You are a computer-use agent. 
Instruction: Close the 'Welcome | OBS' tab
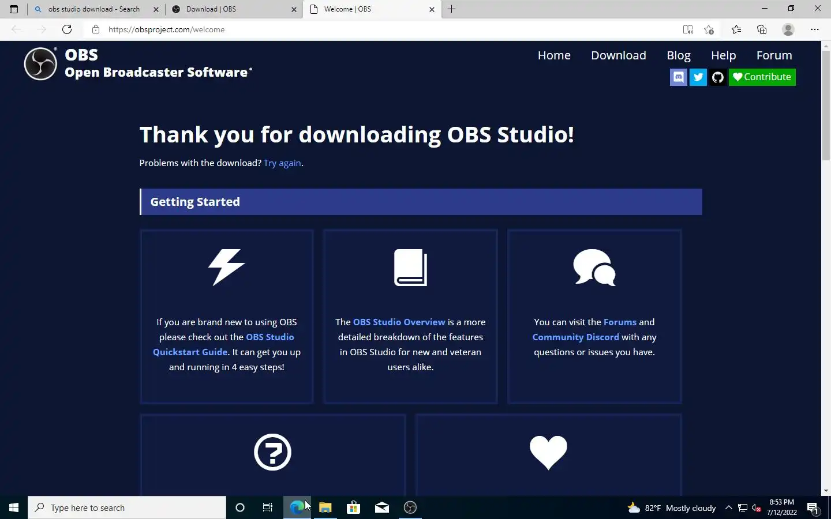432,9
